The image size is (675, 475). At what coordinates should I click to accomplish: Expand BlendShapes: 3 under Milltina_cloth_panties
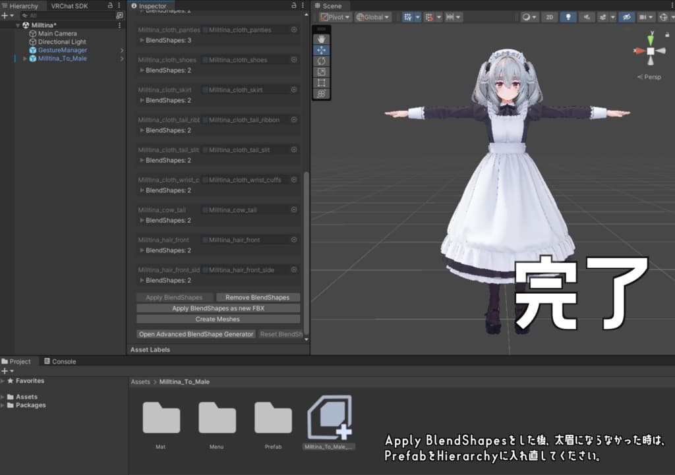(142, 40)
